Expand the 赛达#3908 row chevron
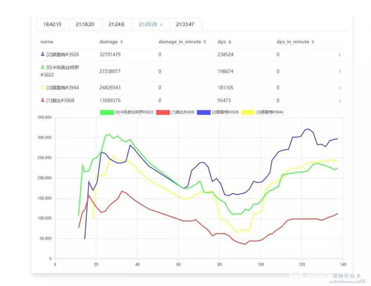 [340, 101]
